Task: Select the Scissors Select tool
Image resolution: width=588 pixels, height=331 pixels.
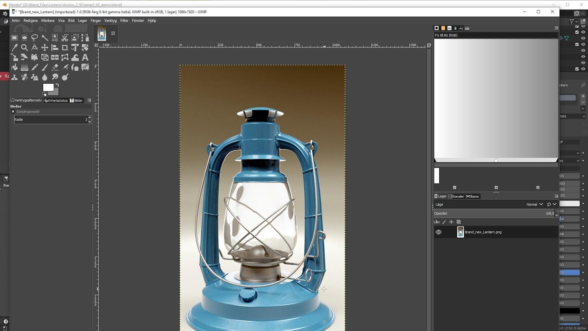Action: tap(65, 38)
